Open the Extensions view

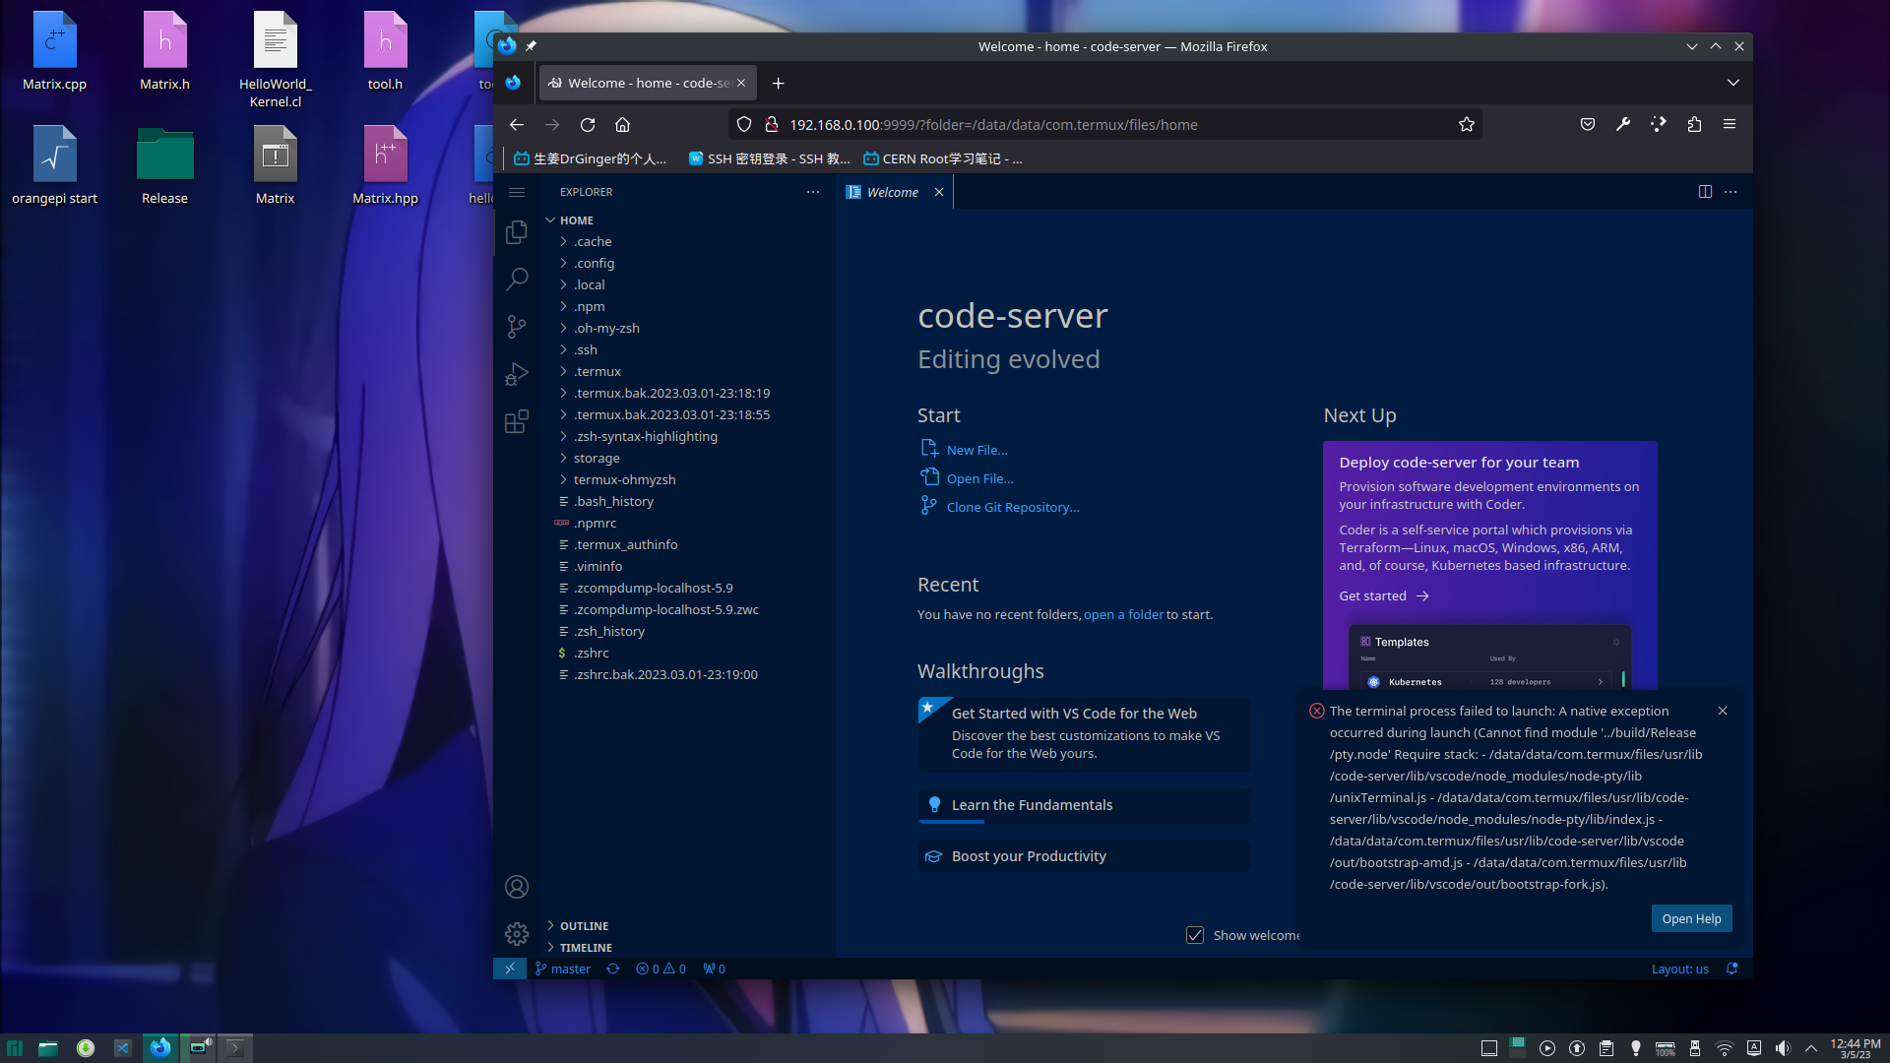(517, 420)
